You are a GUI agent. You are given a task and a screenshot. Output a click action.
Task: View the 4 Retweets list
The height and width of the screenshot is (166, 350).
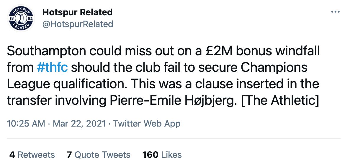[32, 155]
